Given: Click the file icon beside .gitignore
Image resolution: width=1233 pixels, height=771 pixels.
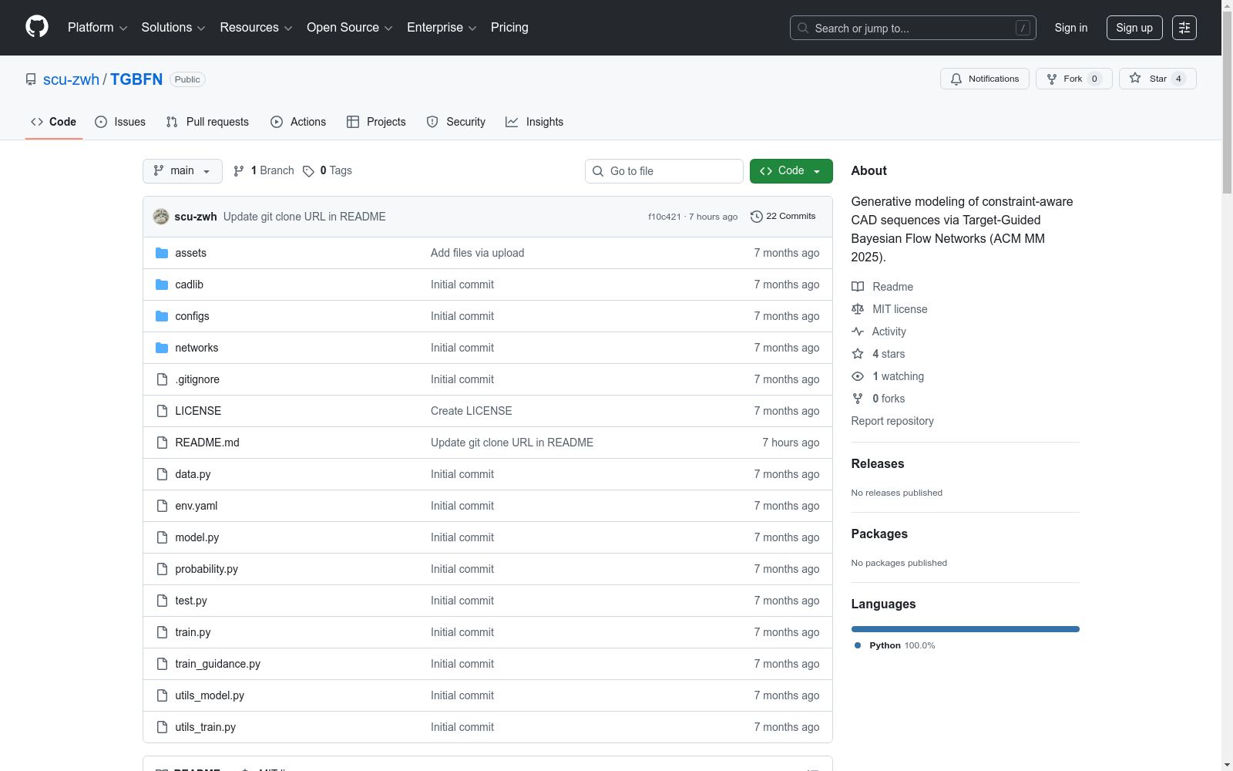Looking at the screenshot, I should coord(162,379).
